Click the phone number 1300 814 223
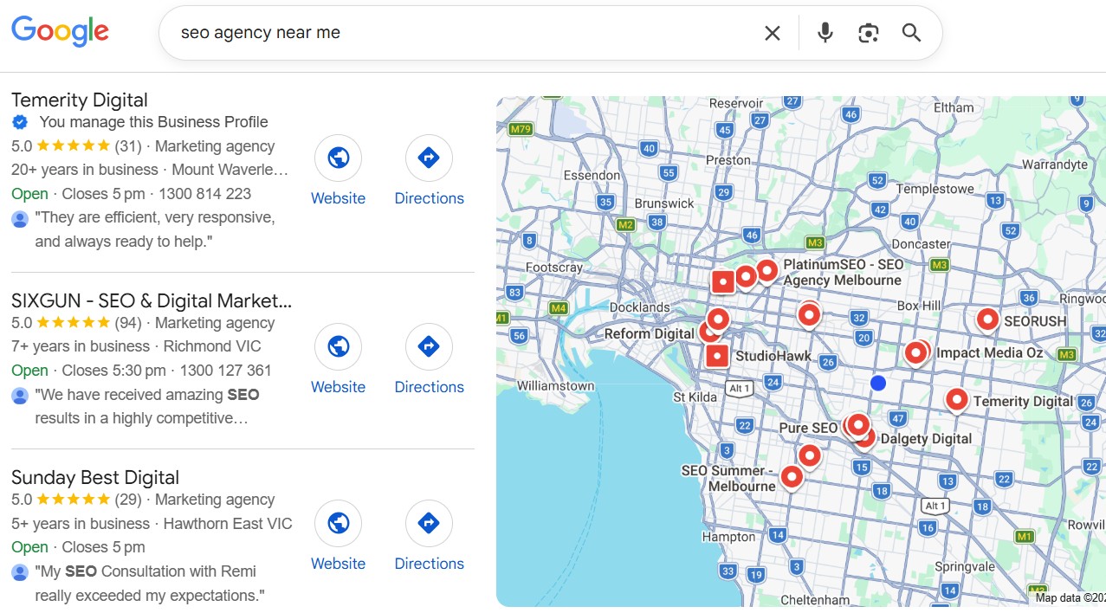This screenshot has width=1106, height=613. pos(204,194)
